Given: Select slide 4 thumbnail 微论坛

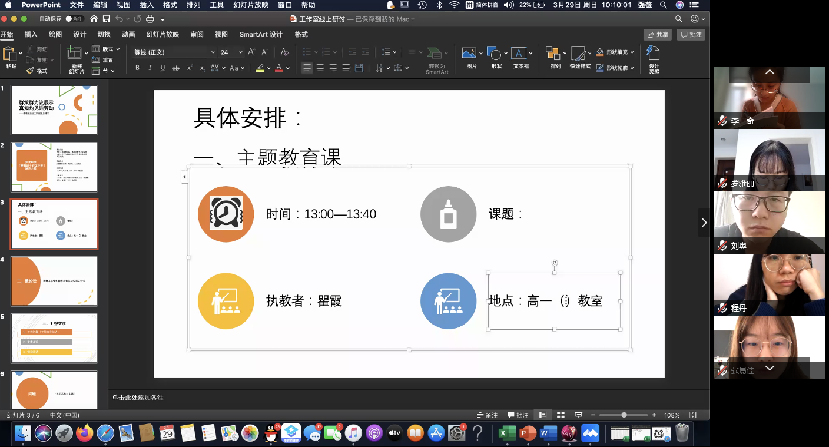Looking at the screenshot, I should point(54,281).
